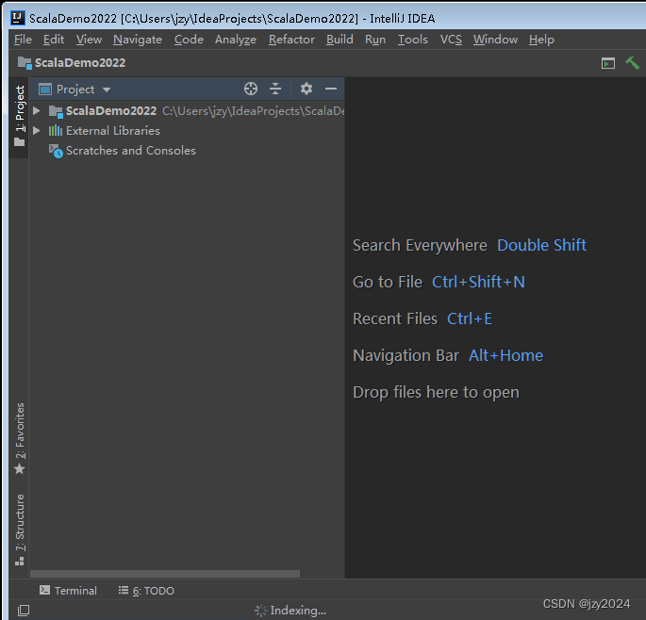The height and width of the screenshot is (620, 646).
Task: Open the Build menu
Action: (340, 40)
